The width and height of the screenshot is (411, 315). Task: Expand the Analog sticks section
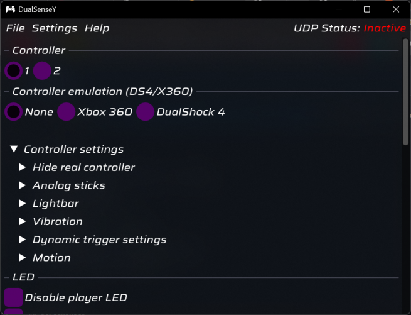[x=23, y=185]
